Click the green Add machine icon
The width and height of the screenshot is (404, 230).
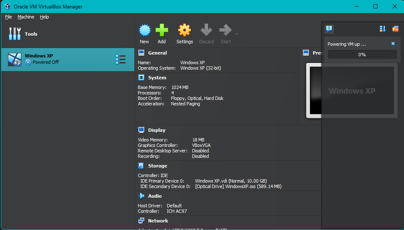pos(162,30)
